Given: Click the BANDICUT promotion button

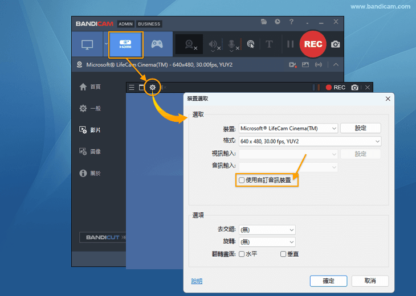Looking at the screenshot, I should click(x=103, y=237).
